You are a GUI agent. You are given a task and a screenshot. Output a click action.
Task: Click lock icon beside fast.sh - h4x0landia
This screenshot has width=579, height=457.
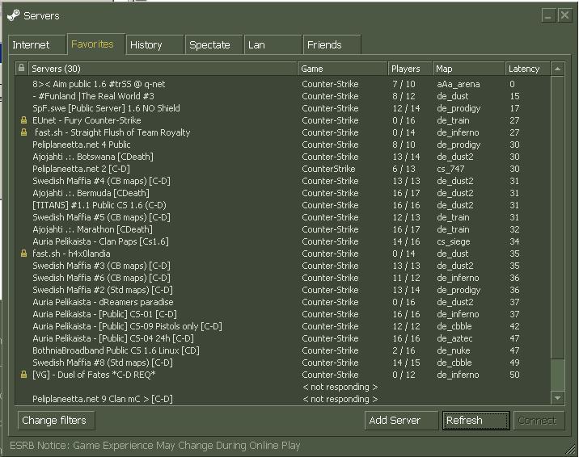[x=23, y=254]
